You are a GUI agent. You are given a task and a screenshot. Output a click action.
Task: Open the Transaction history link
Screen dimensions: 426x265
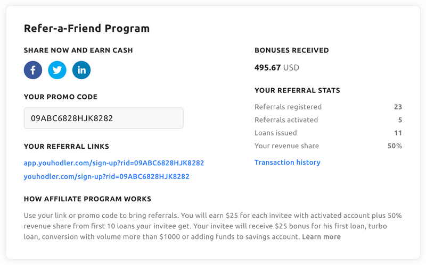(288, 163)
